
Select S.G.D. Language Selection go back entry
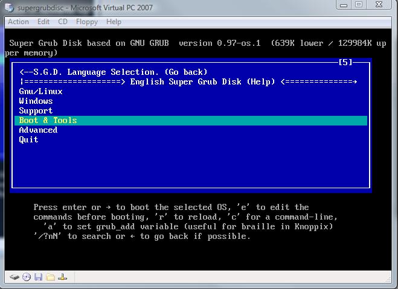click(191, 72)
